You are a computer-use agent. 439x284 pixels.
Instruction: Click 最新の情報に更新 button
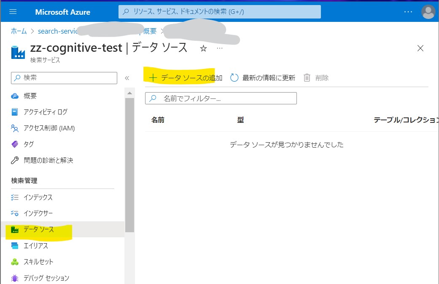pyautogui.click(x=263, y=78)
